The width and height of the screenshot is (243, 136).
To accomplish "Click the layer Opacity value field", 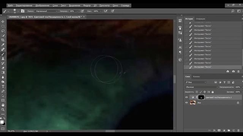I will click(x=238, y=87).
